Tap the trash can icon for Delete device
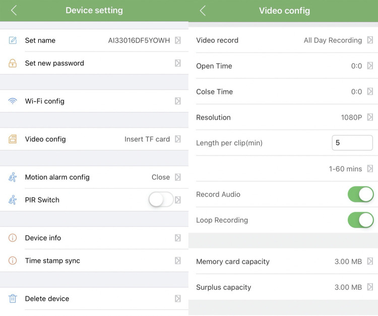The image size is (378, 316). [13, 299]
